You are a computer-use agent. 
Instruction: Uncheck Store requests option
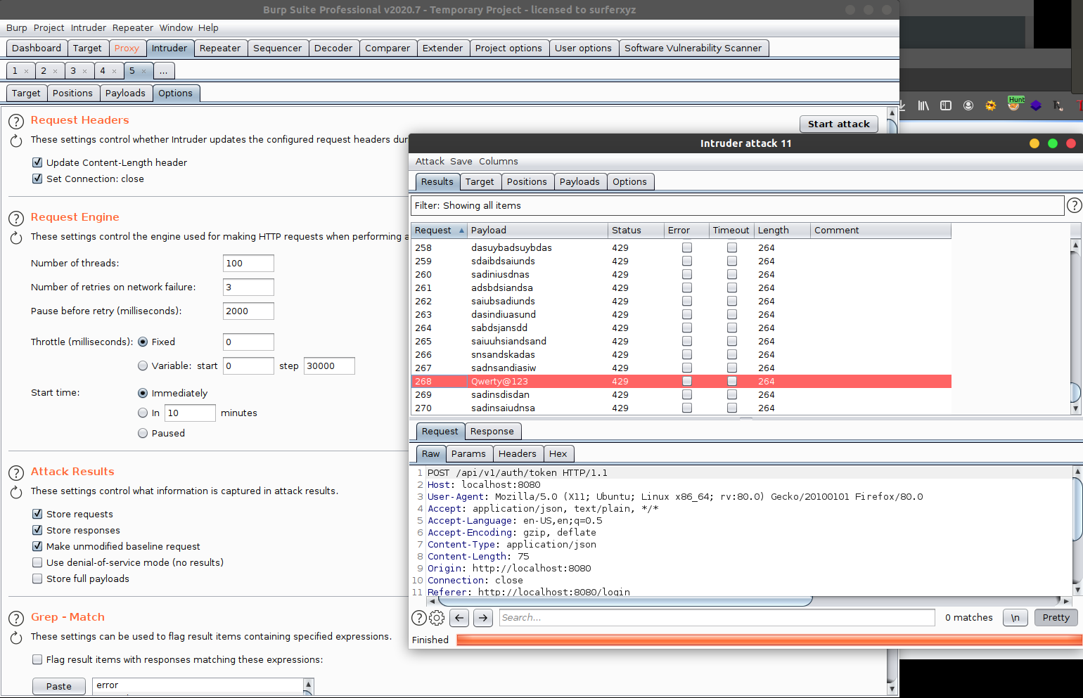(x=37, y=514)
